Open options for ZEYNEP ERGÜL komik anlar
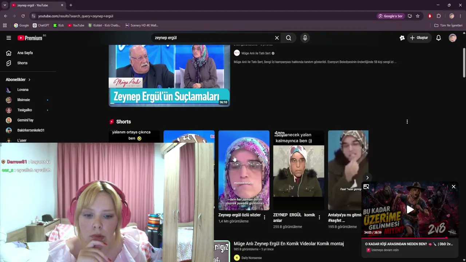 pyautogui.click(x=319, y=217)
